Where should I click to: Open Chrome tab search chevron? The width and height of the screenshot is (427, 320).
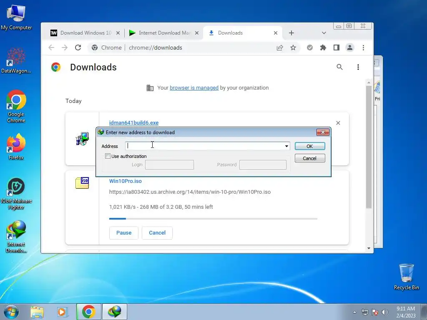(x=324, y=33)
